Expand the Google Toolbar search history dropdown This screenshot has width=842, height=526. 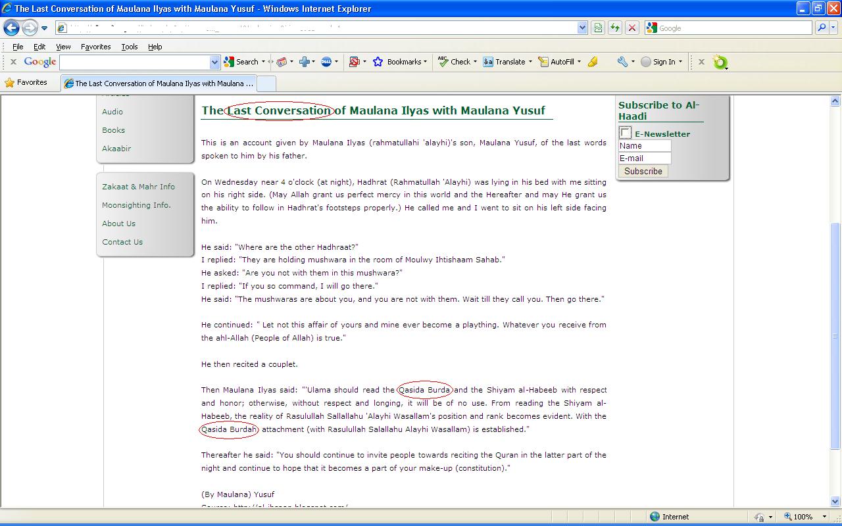(214, 62)
